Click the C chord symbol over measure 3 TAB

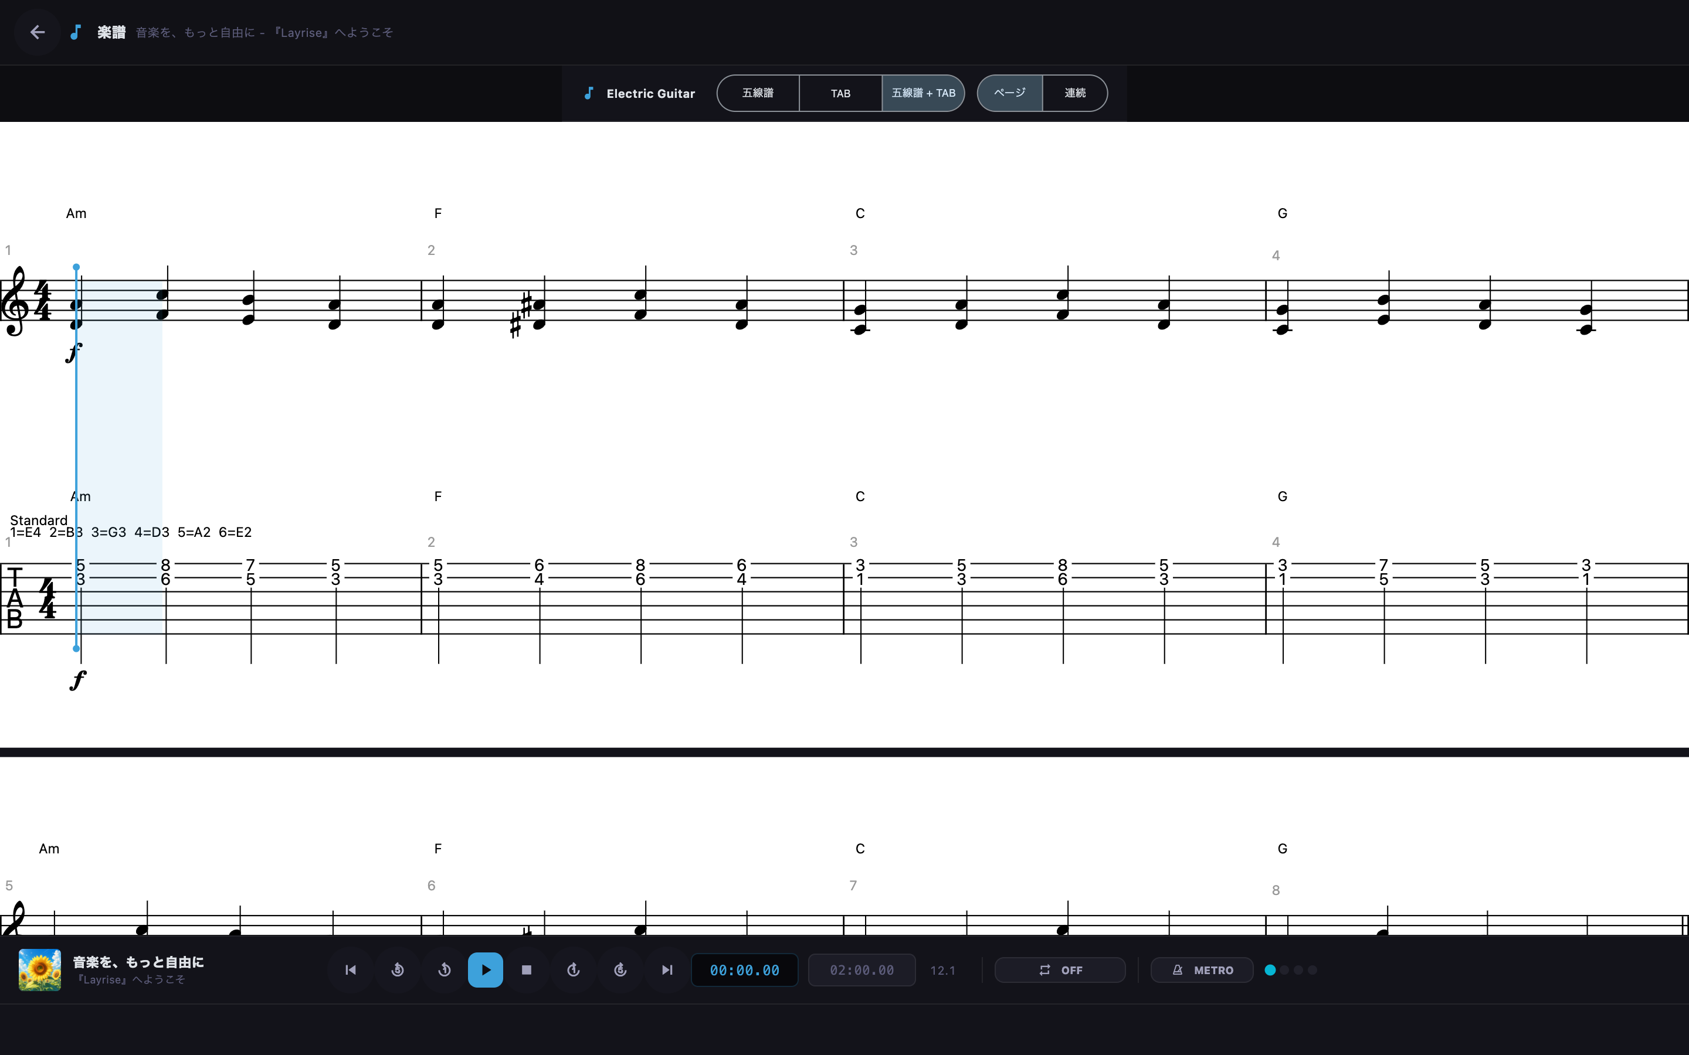pos(860,496)
